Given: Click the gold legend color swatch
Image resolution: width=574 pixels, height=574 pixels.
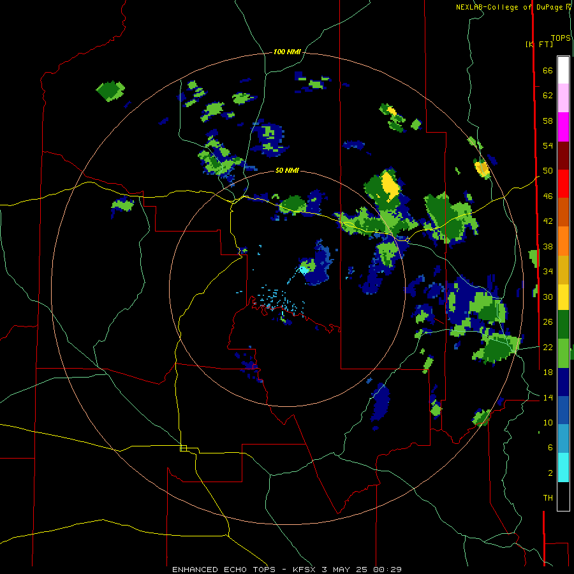Looking at the screenshot, I should point(563,270).
